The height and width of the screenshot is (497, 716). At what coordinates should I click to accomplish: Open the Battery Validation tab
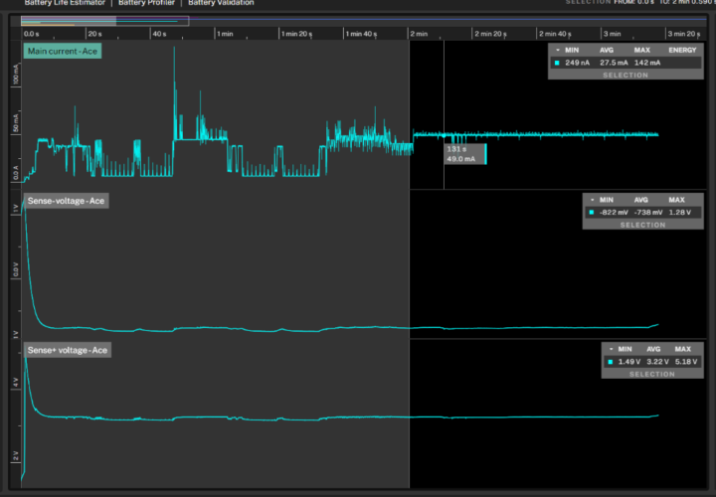[x=223, y=3]
